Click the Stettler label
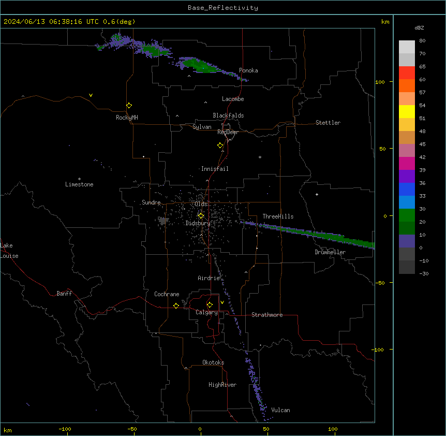446x436 pixels. tap(328, 123)
